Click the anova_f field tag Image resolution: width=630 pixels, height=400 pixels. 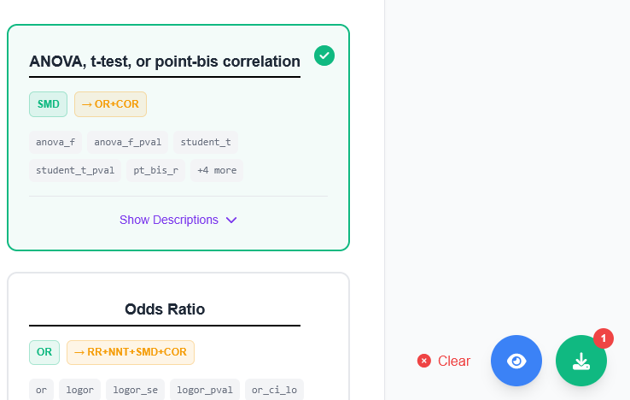55,142
